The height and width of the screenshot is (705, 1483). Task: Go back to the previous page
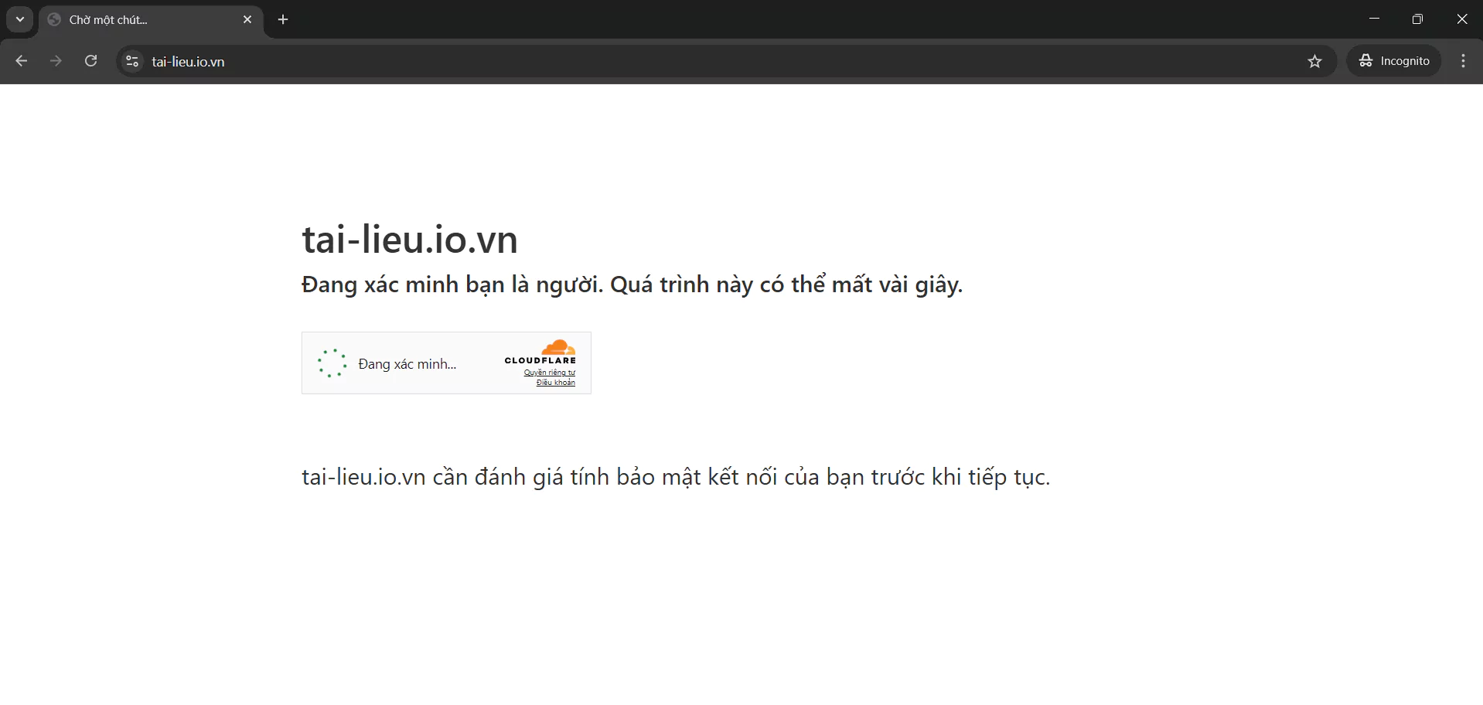[22, 61]
